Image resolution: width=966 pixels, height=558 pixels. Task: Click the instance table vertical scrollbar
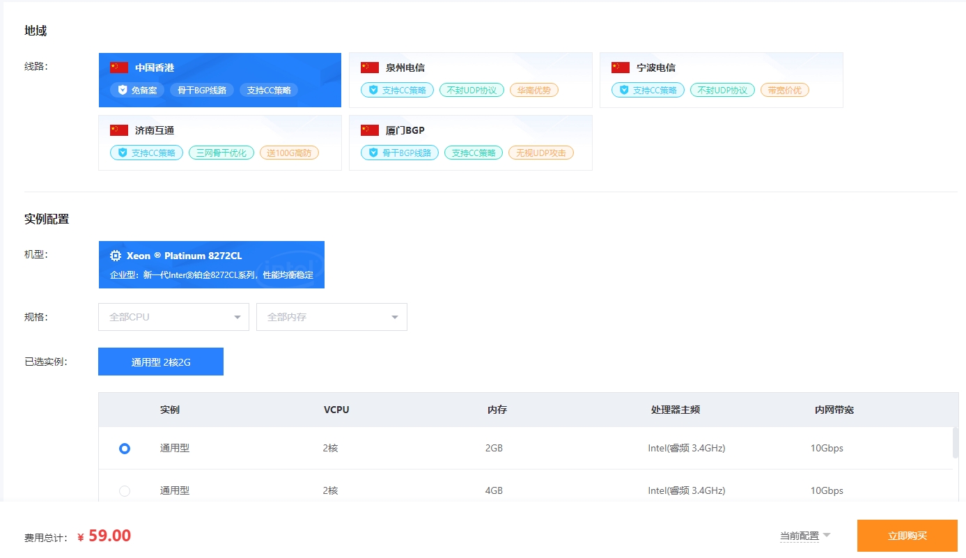(x=956, y=443)
